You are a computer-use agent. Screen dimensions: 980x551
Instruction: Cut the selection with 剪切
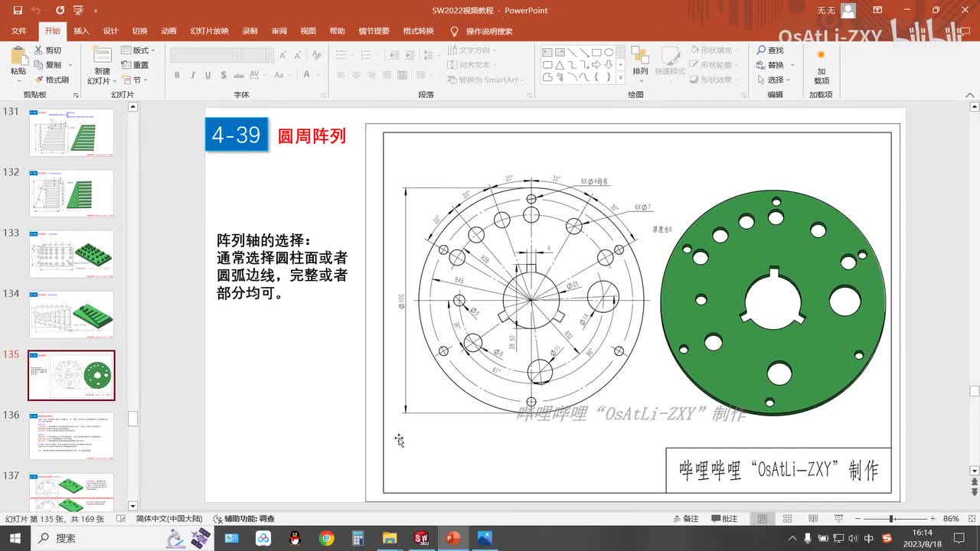click(47, 51)
